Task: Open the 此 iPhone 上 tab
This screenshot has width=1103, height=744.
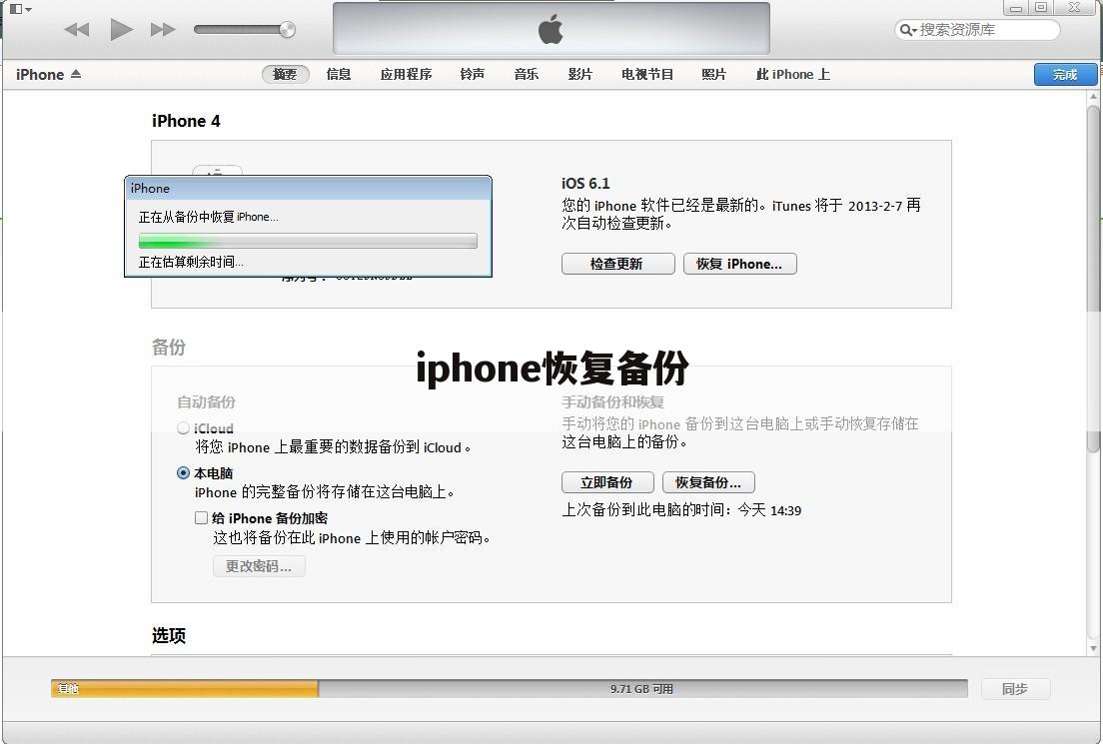Action: (793, 75)
